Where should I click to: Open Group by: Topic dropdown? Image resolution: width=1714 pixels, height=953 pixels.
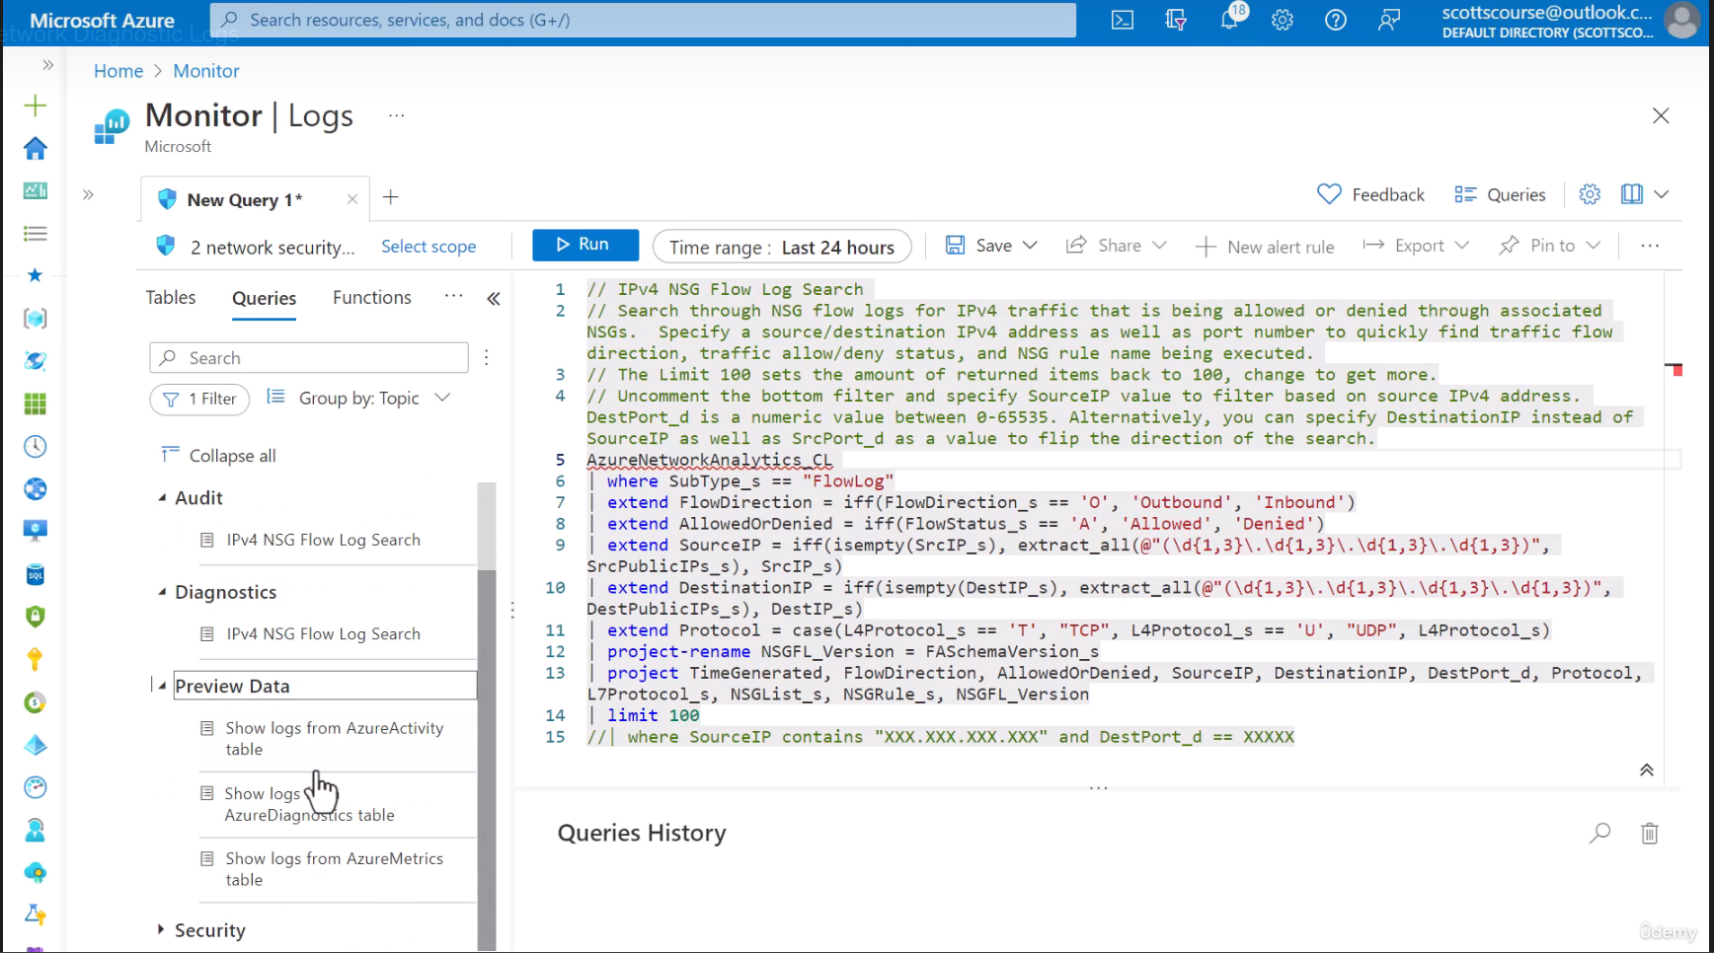click(x=359, y=398)
